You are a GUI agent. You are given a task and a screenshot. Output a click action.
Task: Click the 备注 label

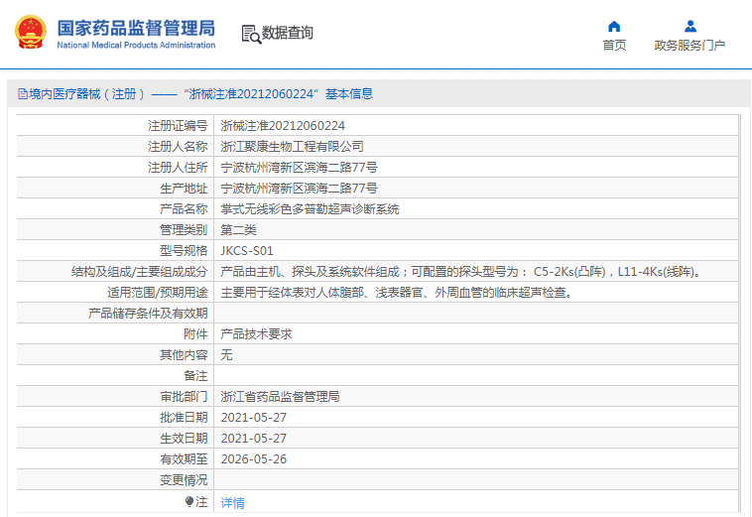[195, 376]
